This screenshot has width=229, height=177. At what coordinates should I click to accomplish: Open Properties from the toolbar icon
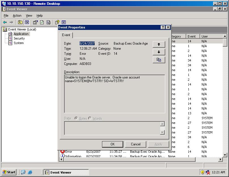pos(35,22)
